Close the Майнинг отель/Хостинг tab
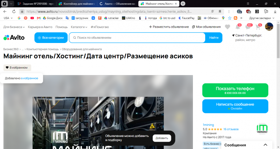Image resolution: width=280 pixels, height=149 pixels. [x=176, y=4]
